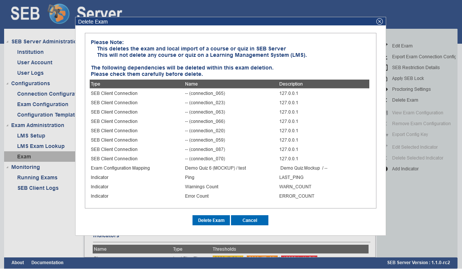The image size is (462, 269).
Task: Open the Documentation footer link
Action: [x=47, y=263]
